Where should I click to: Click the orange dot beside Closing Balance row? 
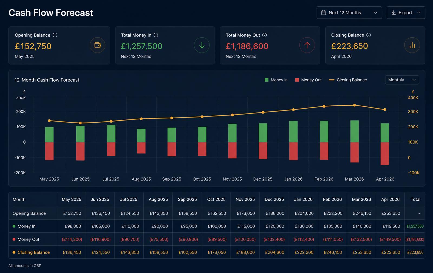14,252
